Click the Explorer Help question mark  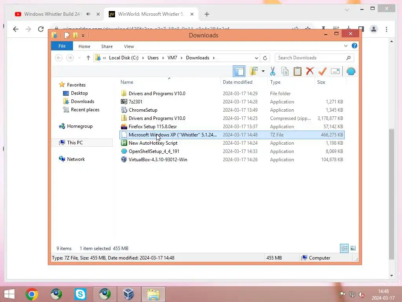[x=354, y=46]
